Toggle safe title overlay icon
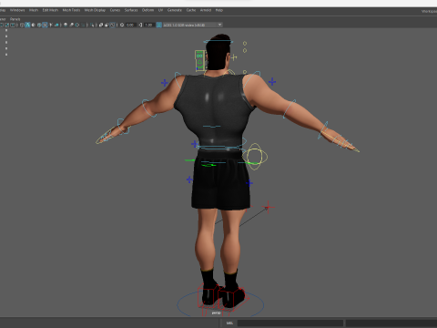The image size is (437, 328). click(x=13, y=25)
